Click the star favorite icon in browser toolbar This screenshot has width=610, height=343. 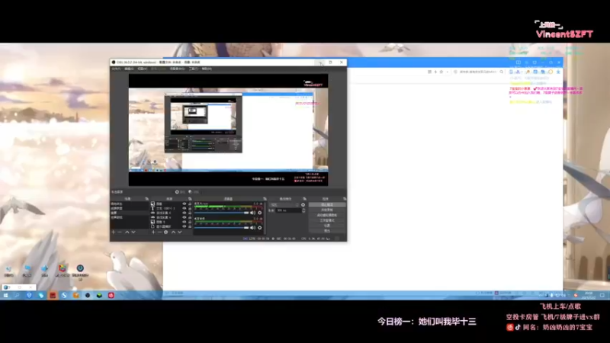tap(441, 72)
